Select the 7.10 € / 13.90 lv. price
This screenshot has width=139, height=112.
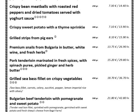point(119,27)
